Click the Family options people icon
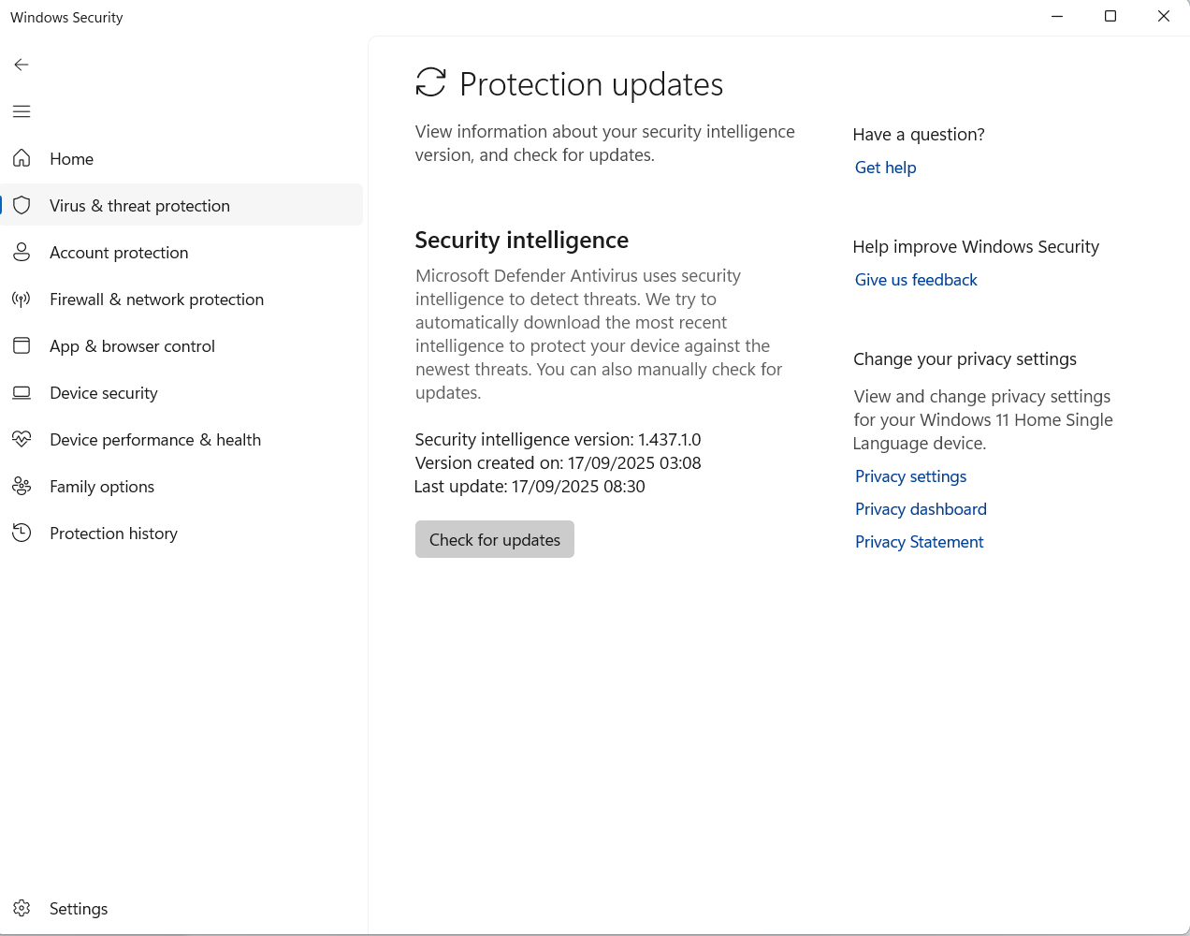The height and width of the screenshot is (936, 1190). [x=22, y=486]
